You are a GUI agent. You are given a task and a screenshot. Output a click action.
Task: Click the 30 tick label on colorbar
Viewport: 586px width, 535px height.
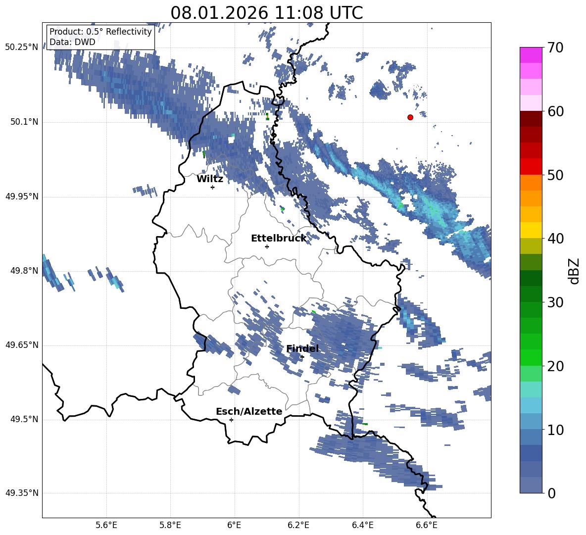pos(555,302)
